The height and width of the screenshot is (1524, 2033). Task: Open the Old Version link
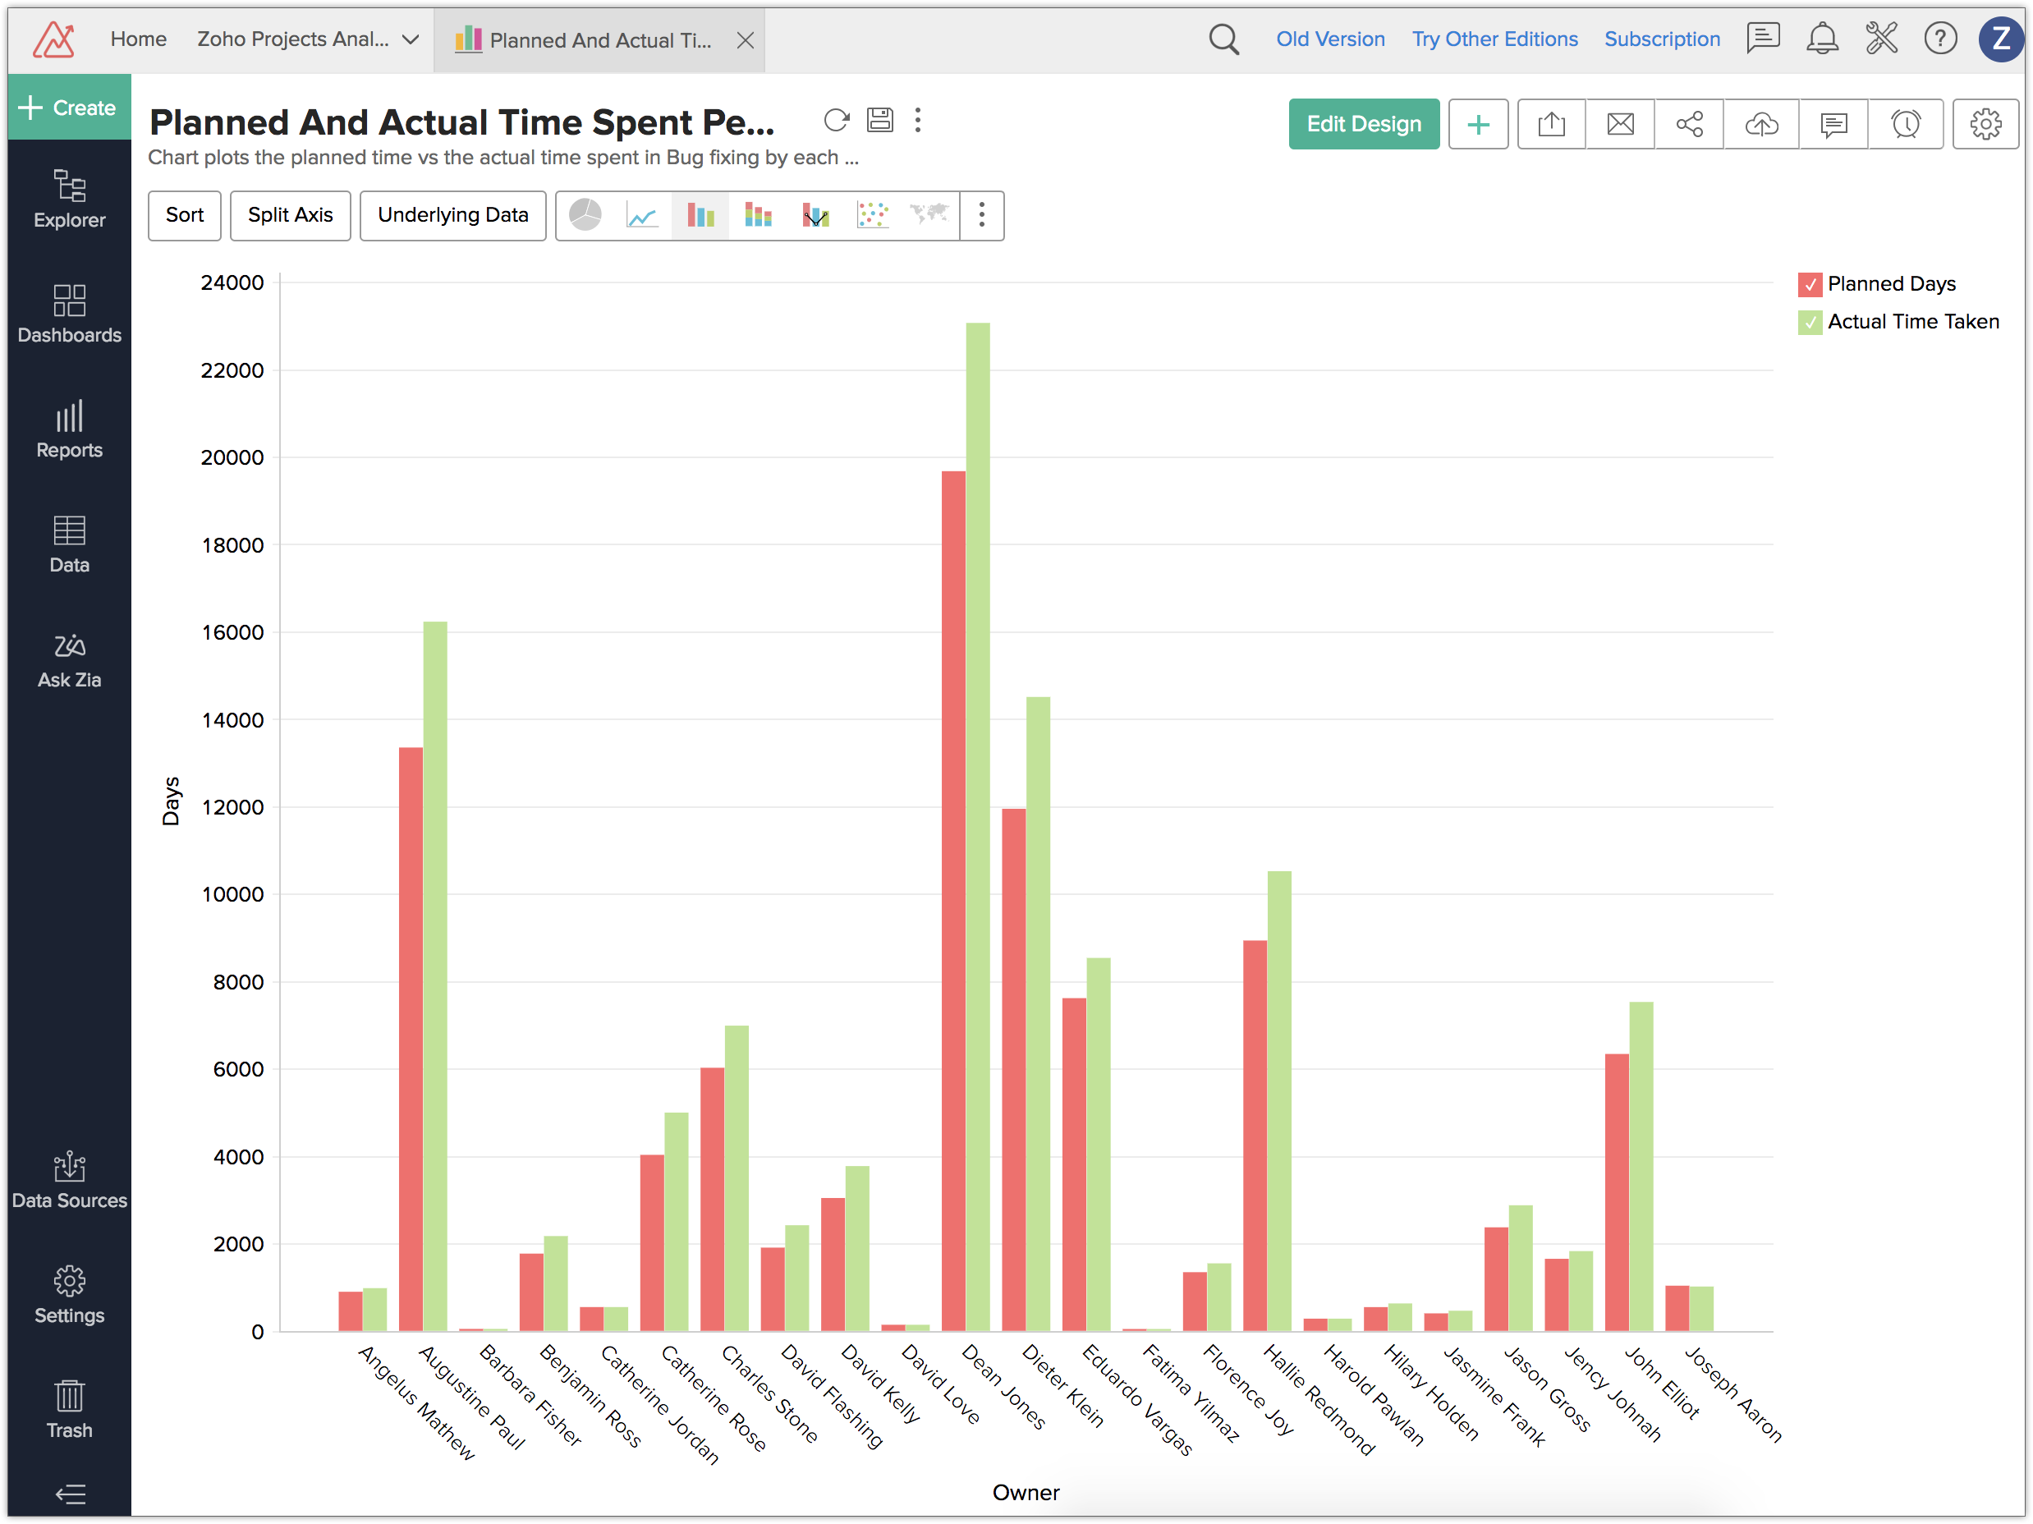(x=1329, y=39)
